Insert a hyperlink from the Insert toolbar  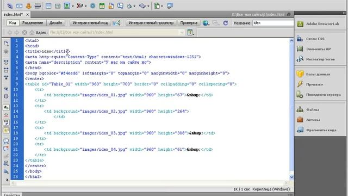[x=10, y=6]
